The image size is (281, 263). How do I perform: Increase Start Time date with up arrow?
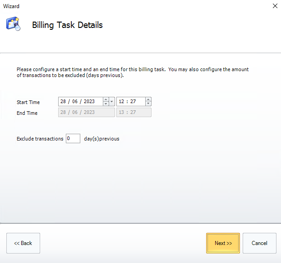(x=106, y=100)
